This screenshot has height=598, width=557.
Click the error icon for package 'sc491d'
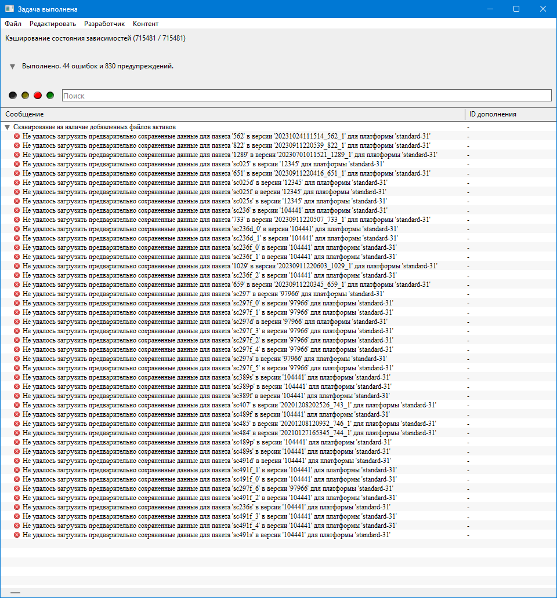(x=17, y=461)
